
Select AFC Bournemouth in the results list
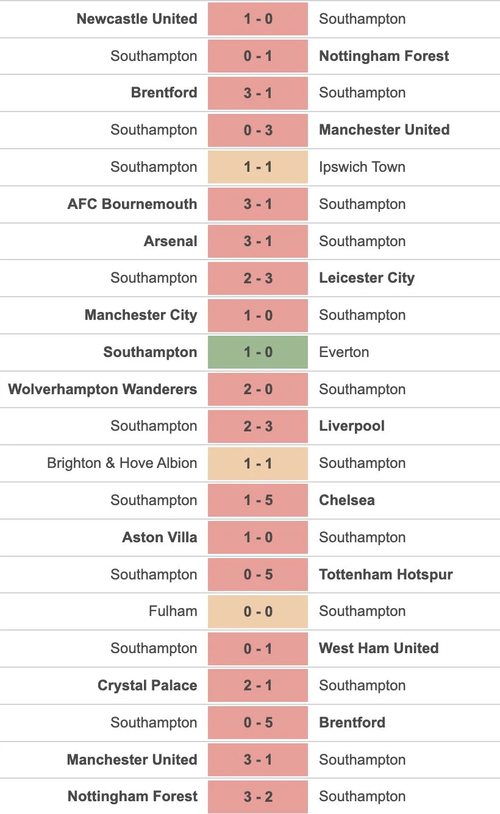132,204
